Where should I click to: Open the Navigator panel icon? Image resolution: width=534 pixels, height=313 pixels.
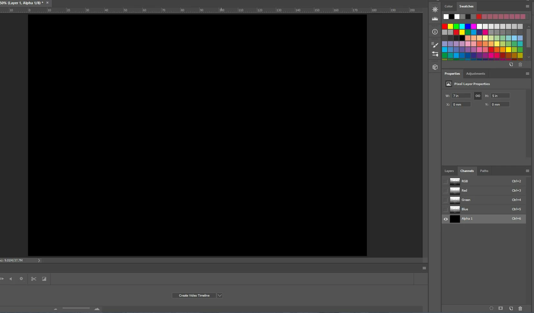tap(435, 9)
